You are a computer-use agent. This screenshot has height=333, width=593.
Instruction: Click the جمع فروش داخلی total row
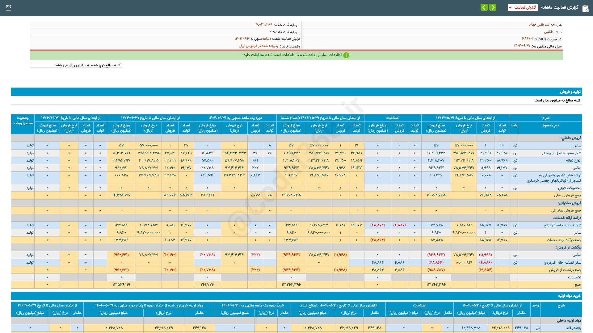(567, 195)
